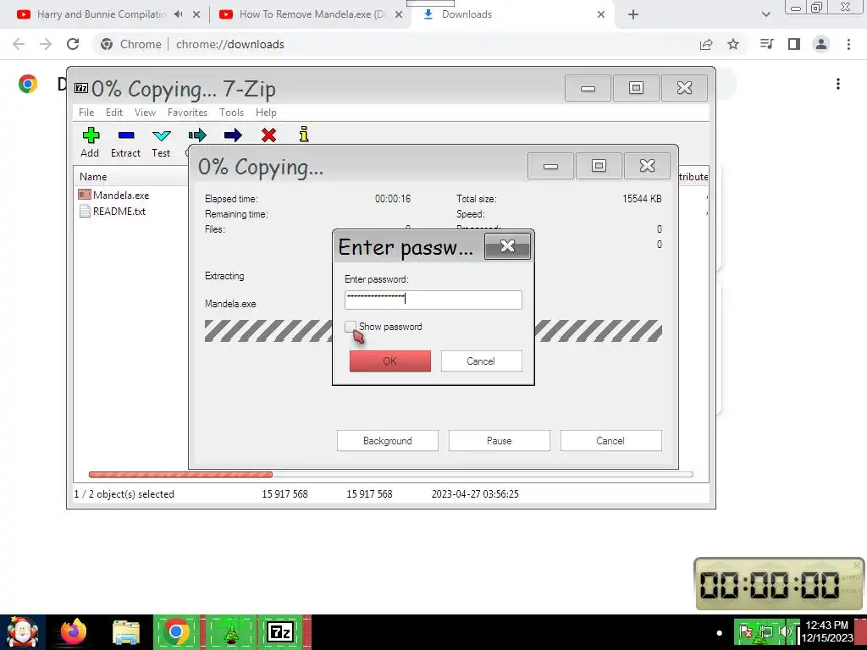Click the volume speaker tray icon
Viewport: 867px width, 650px height.
(x=785, y=631)
